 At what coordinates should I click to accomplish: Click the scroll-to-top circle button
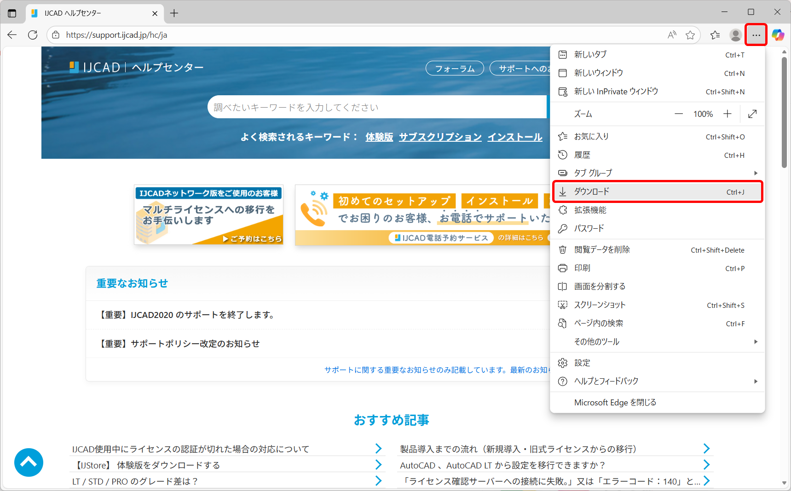click(29, 462)
